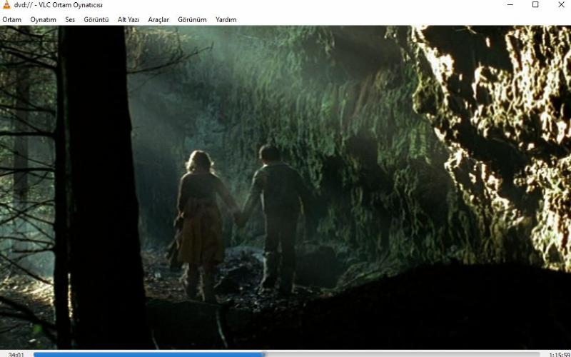The width and height of the screenshot is (571, 357).
Task: Click the window title text dvd://
Action: pyautogui.click(x=24, y=5)
